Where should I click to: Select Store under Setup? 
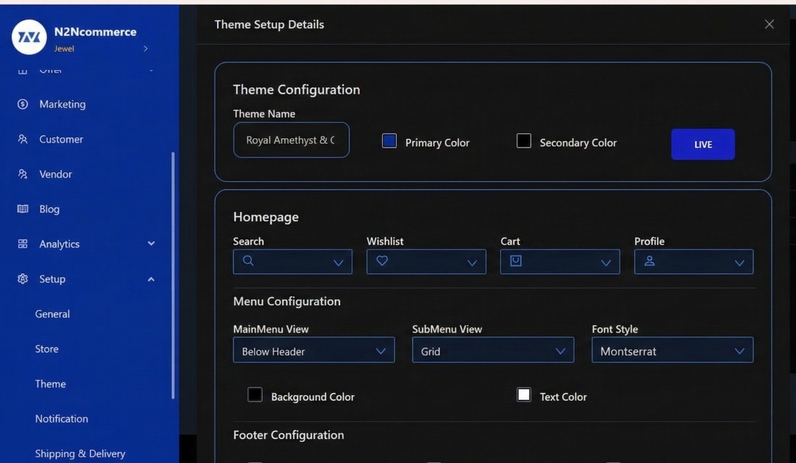tap(47, 349)
